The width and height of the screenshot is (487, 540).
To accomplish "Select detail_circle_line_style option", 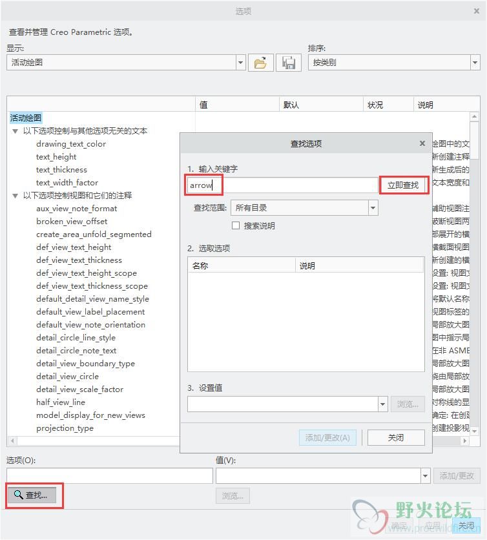I will [x=76, y=338].
